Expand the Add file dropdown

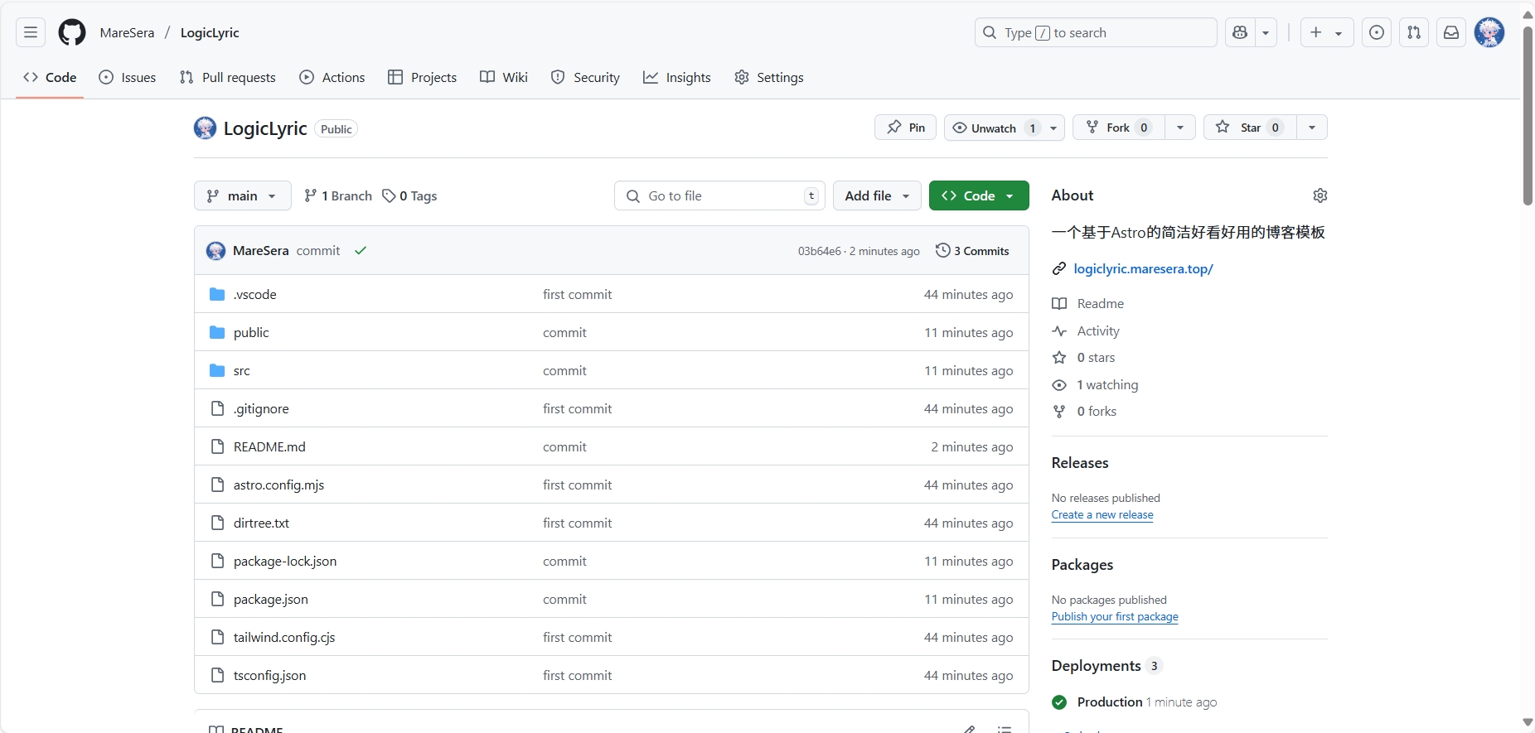point(877,195)
